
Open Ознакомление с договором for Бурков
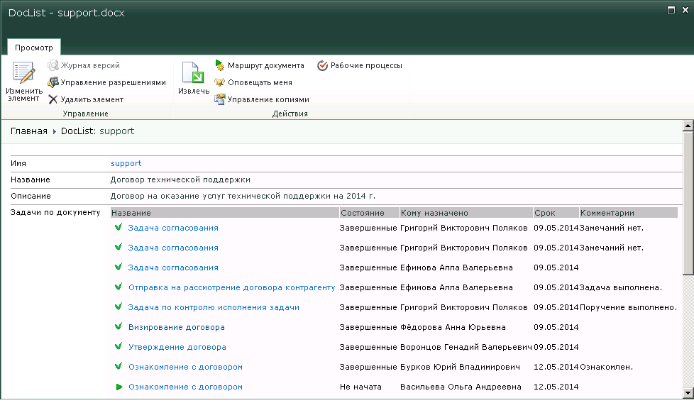point(185,367)
